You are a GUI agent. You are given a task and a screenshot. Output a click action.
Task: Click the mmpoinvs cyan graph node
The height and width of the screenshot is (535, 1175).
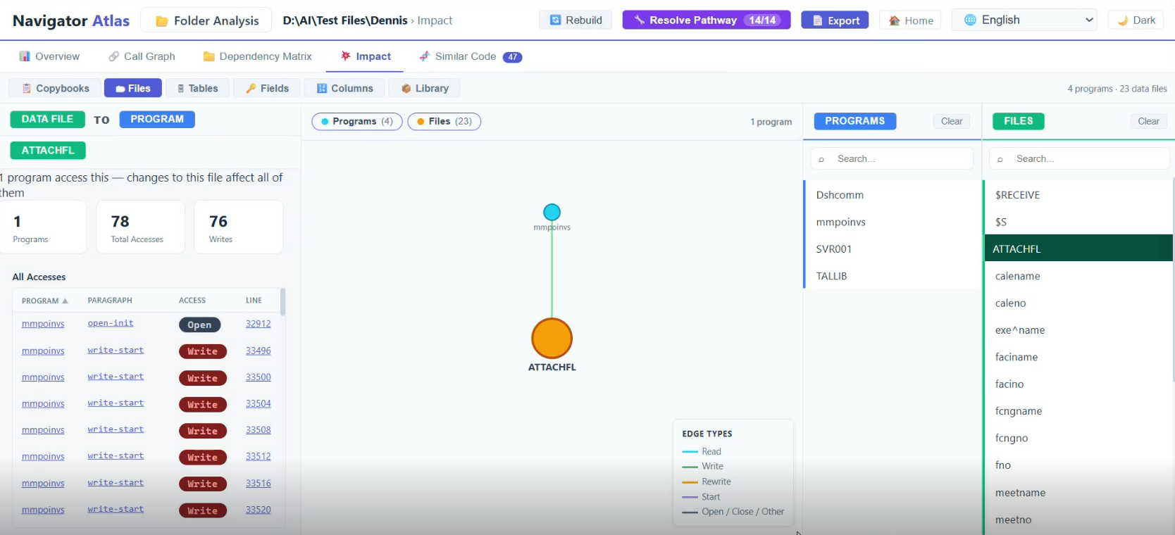pos(552,212)
